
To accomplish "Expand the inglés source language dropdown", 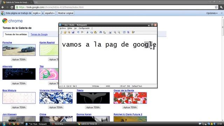I will tap(36, 13).
